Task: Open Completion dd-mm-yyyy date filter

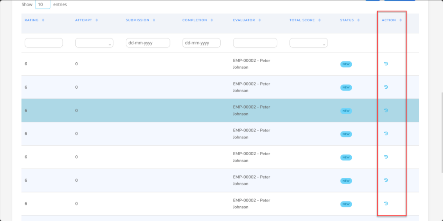Action: pos(202,43)
